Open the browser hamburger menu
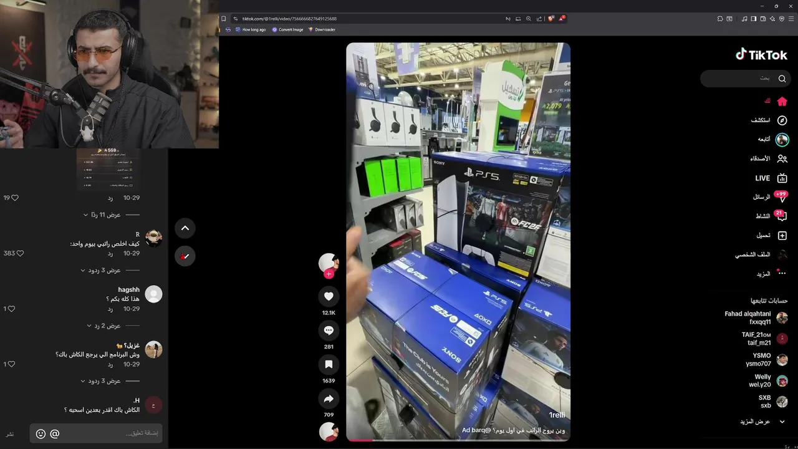 [x=791, y=19]
